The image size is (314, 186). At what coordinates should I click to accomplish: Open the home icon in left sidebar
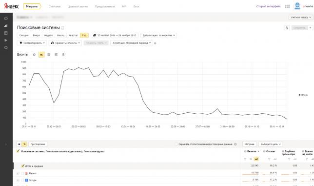coord(6,18)
